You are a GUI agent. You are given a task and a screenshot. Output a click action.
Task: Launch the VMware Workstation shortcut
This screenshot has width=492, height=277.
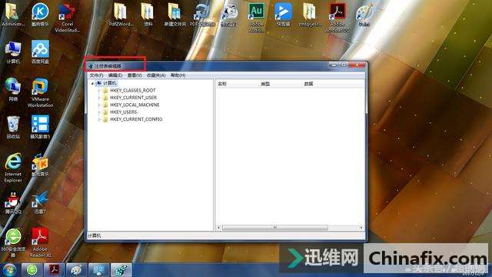coord(40,92)
